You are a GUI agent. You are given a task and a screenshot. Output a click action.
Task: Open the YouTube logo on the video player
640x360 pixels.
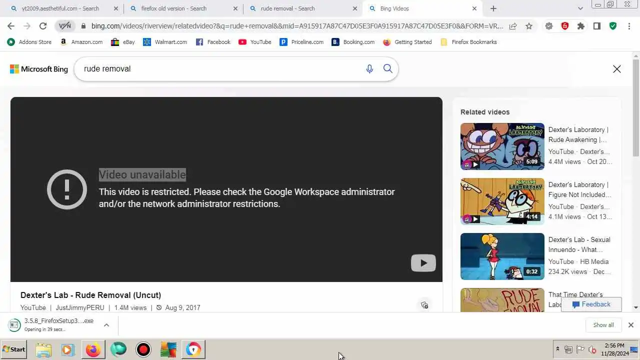click(x=423, y=263)
